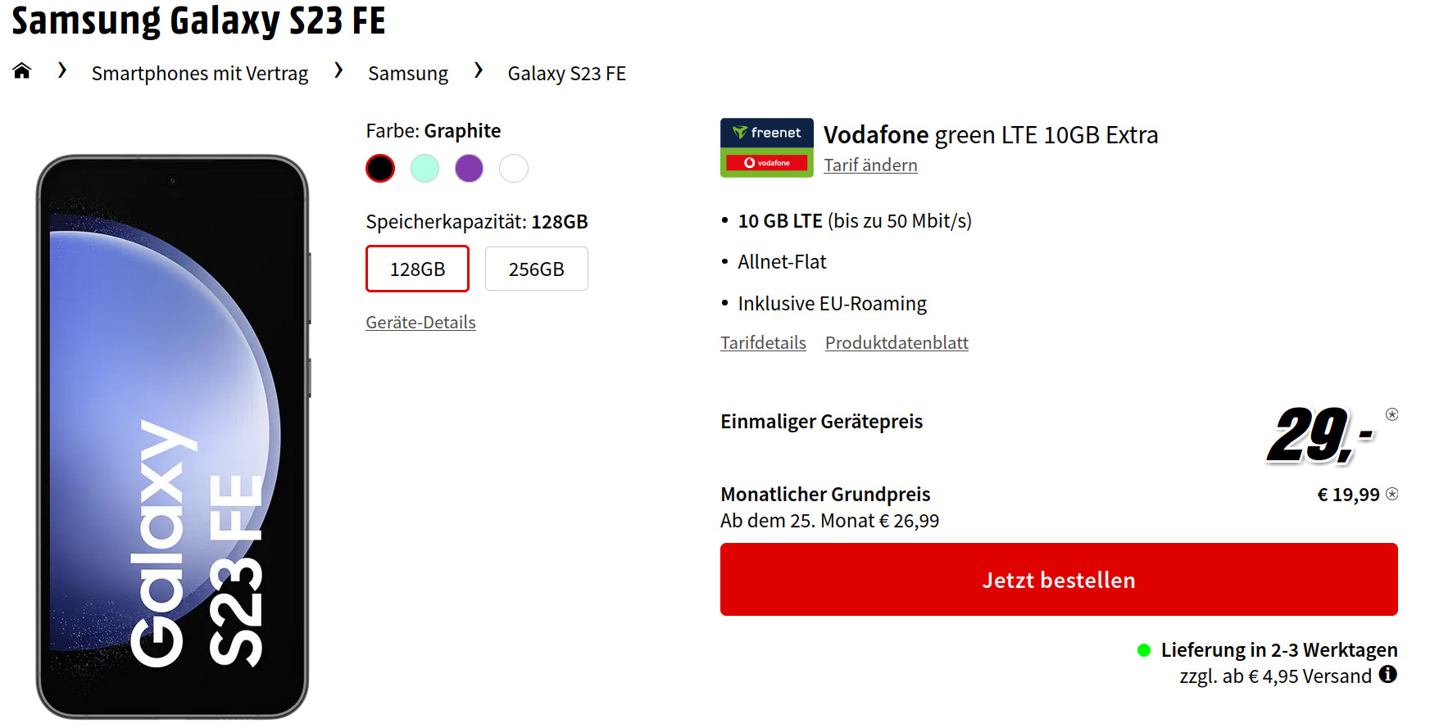This screenshot has height=728, width=1430.
Task: Click the freenet logo
Action: pos(766,131)
